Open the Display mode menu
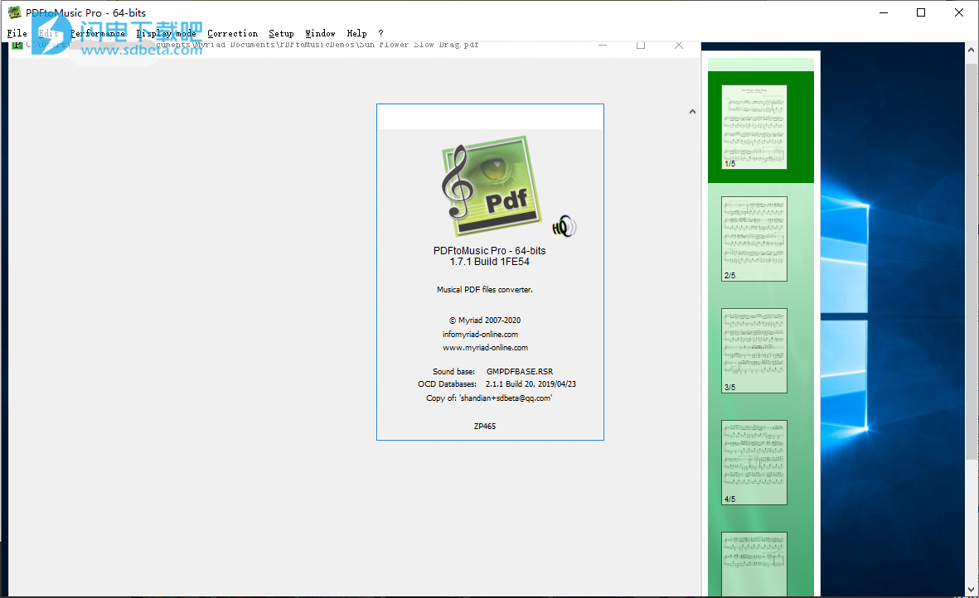The height and width of the screenshot is (598, 979). click(x=166, y=34)
